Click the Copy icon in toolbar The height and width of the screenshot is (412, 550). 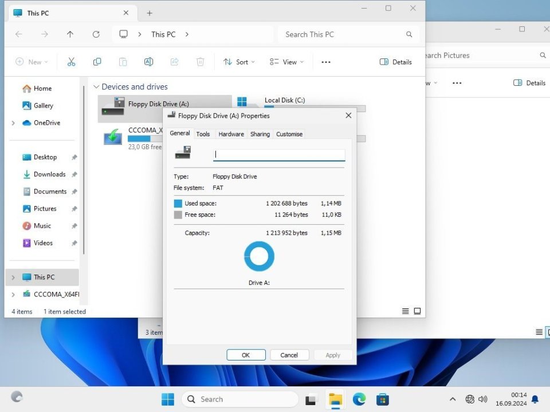97,62
